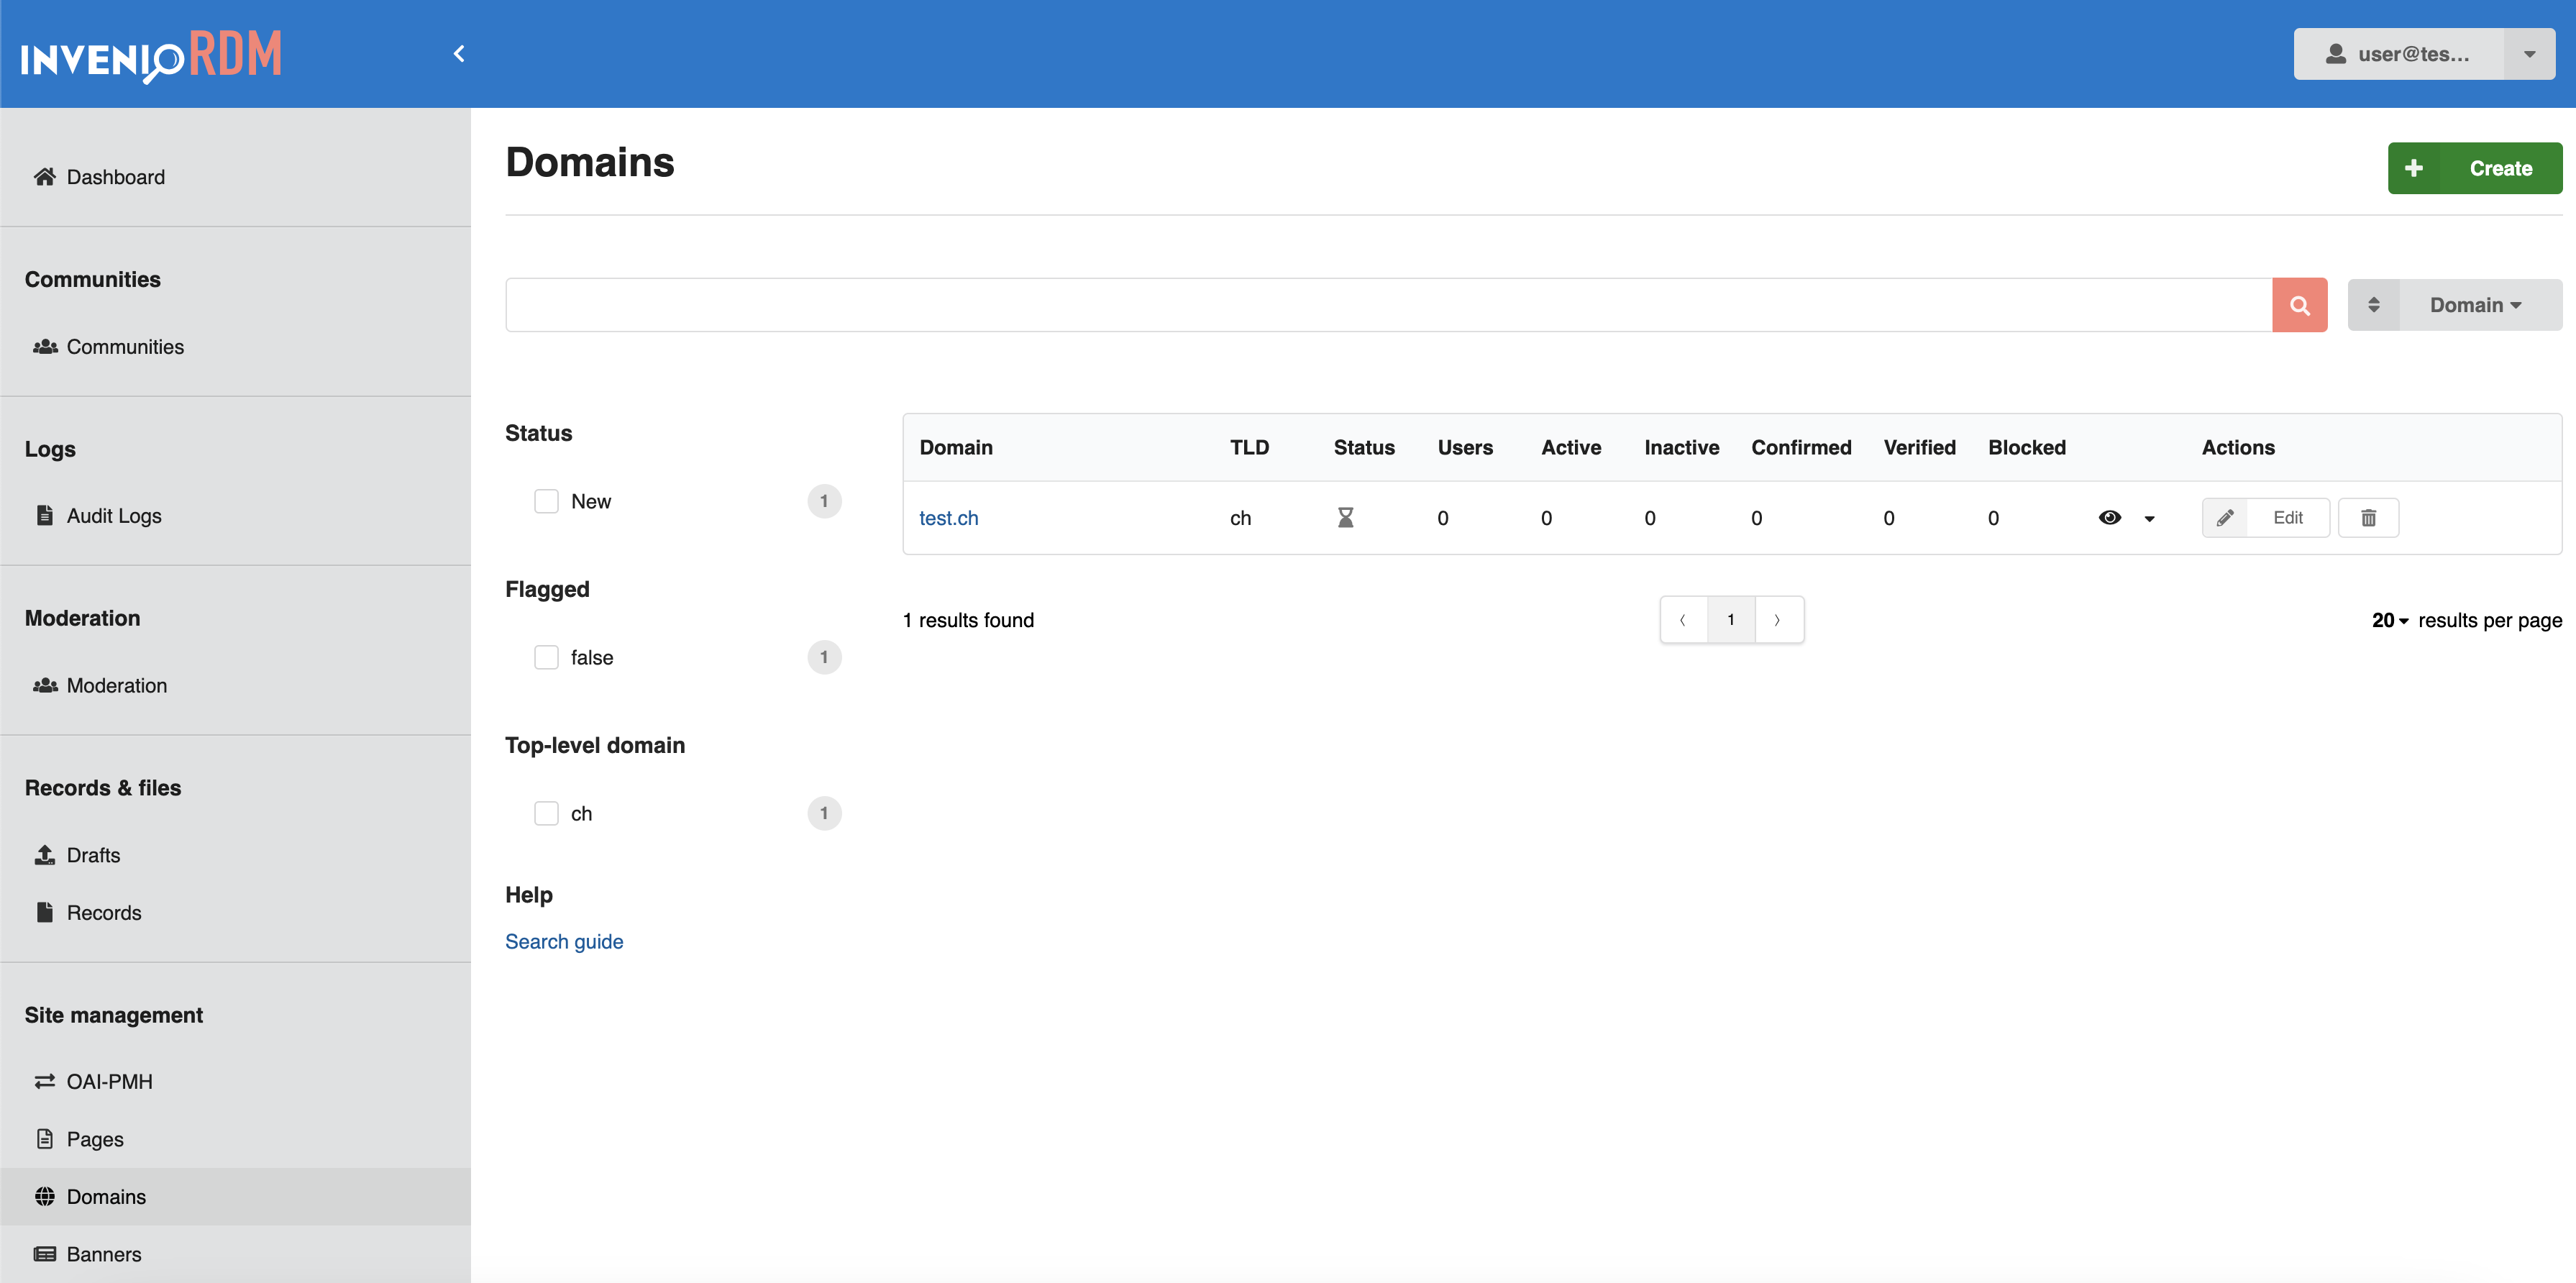Screen dimensions: 2576x1283
Task: Open Moderation in the sidebar
Action: pyautogui.click(x=117, y=685)
